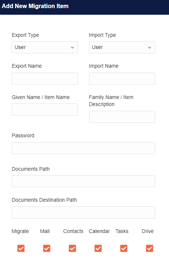This screenshot has width=169, height=258.
Task: Click the Export Type dropdown arrow
Action: click(x=72, y=48)
